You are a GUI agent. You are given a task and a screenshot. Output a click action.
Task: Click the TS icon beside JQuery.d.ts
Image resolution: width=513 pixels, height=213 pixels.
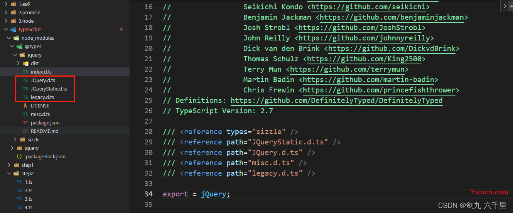tap(25, 80)
